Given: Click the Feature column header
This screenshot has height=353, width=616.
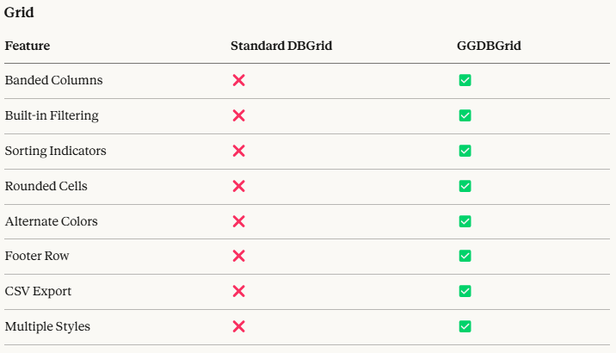Looking at the screenshot, I should click(28, 46).
